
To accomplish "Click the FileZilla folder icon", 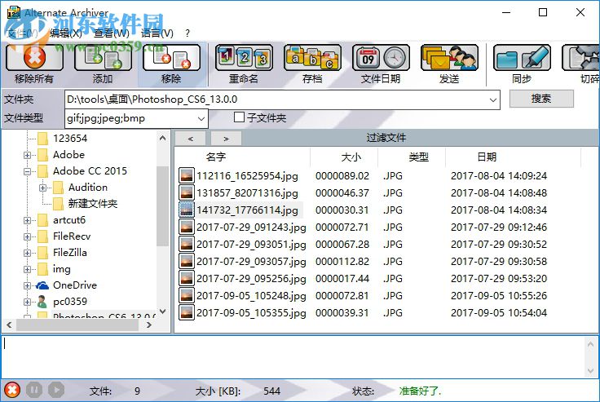I will point(42,253).
